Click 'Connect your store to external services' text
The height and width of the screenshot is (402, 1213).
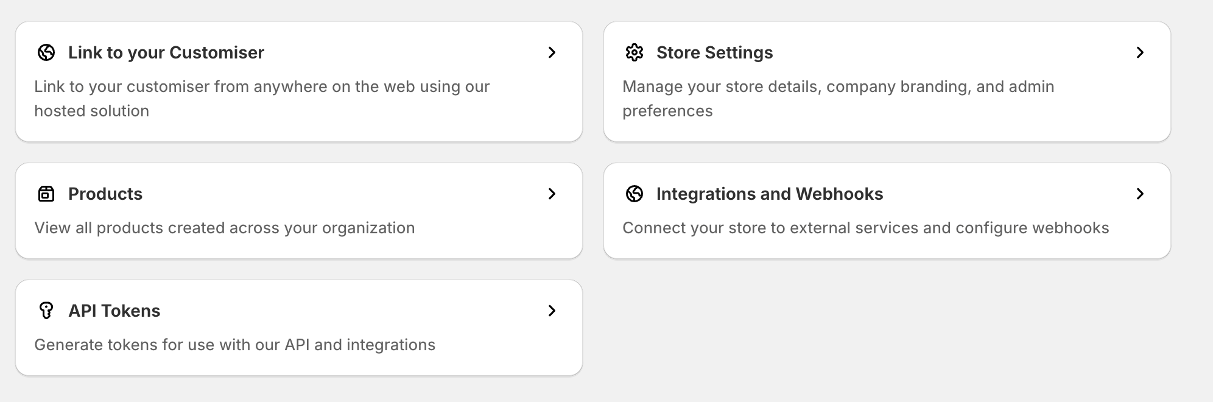(x=865, y=228)
